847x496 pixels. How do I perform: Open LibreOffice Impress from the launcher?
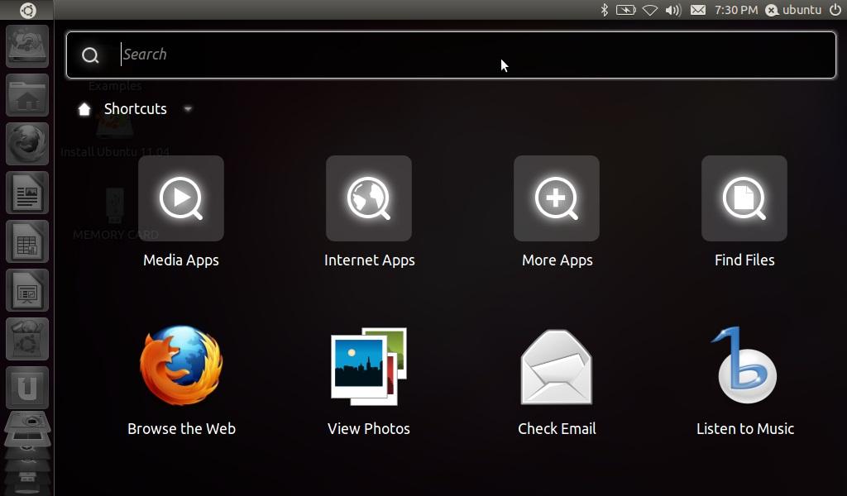point(27,290)
